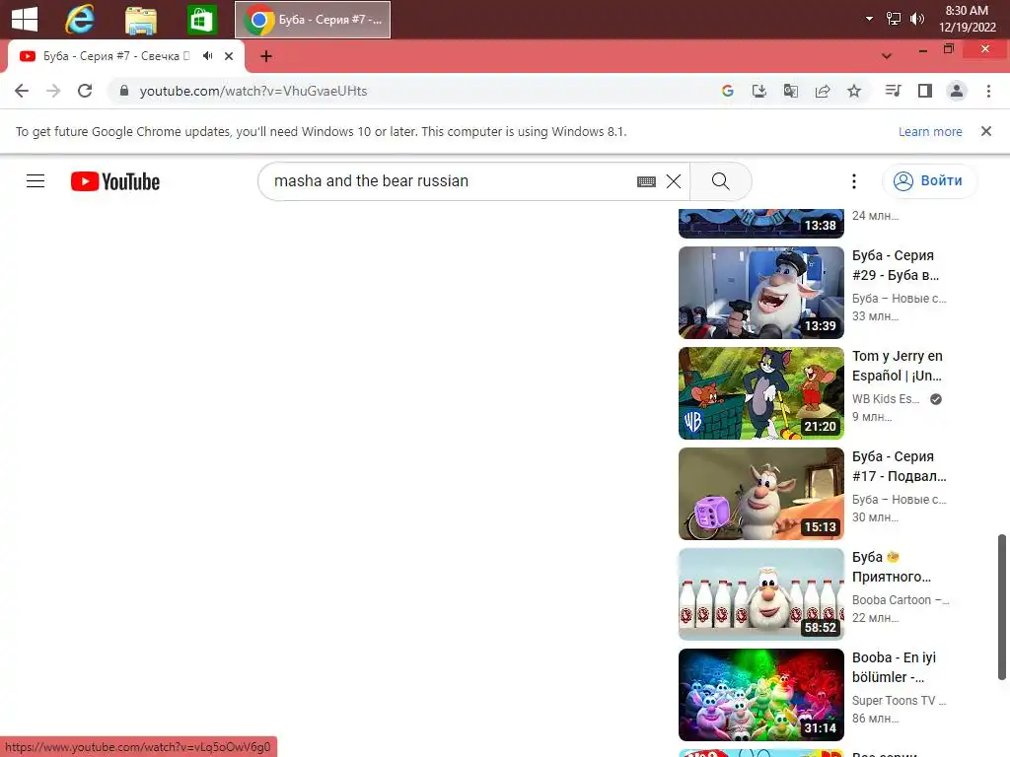The height and width of the screenshot is (757, 1010).
Task: Open the taskbar clock and date
Action: pyautogui.click(x=967, y=19)
